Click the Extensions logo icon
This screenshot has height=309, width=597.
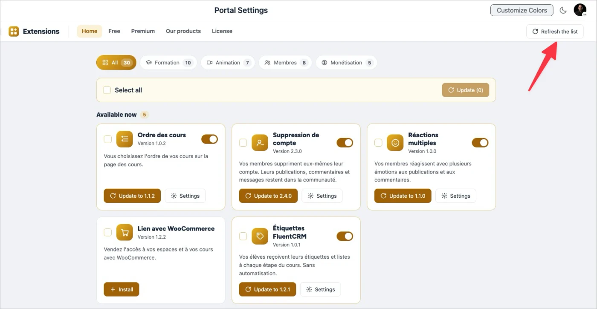pos(14,31)
